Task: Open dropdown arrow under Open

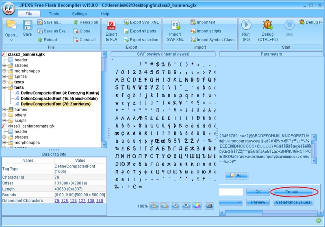Action: [x=11, y=40]
